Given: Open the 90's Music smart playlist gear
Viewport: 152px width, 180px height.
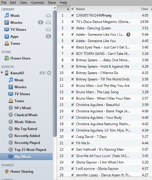Looking at the screenshot, I should 11,108.
